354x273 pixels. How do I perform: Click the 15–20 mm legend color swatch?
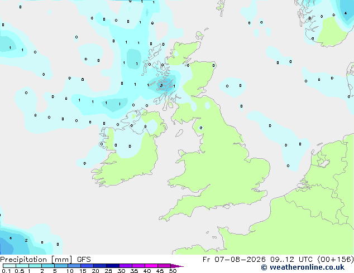tap(87, 266)
